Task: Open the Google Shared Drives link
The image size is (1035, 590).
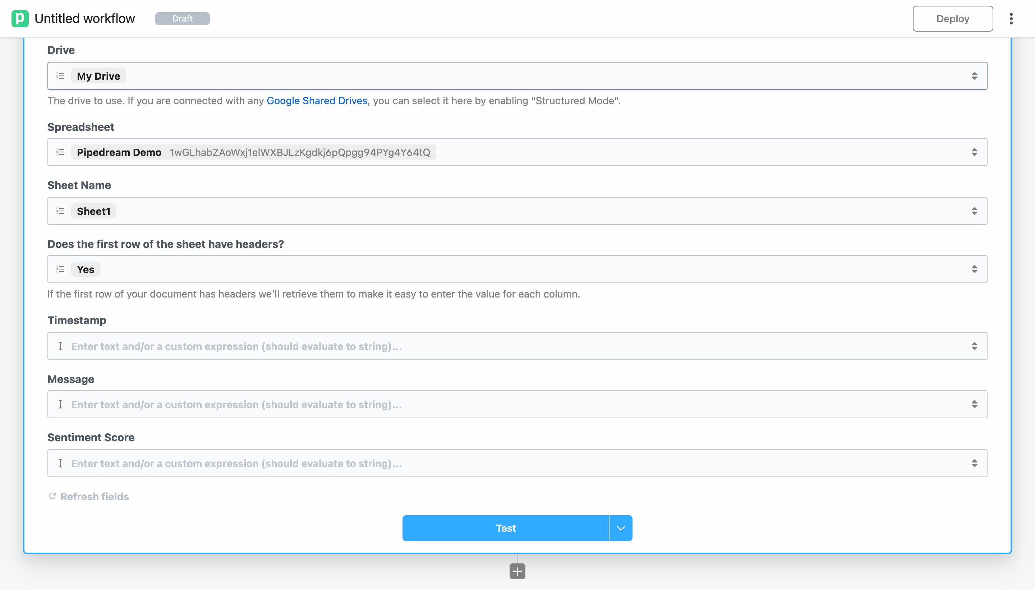Action: [x=317, y=101]
